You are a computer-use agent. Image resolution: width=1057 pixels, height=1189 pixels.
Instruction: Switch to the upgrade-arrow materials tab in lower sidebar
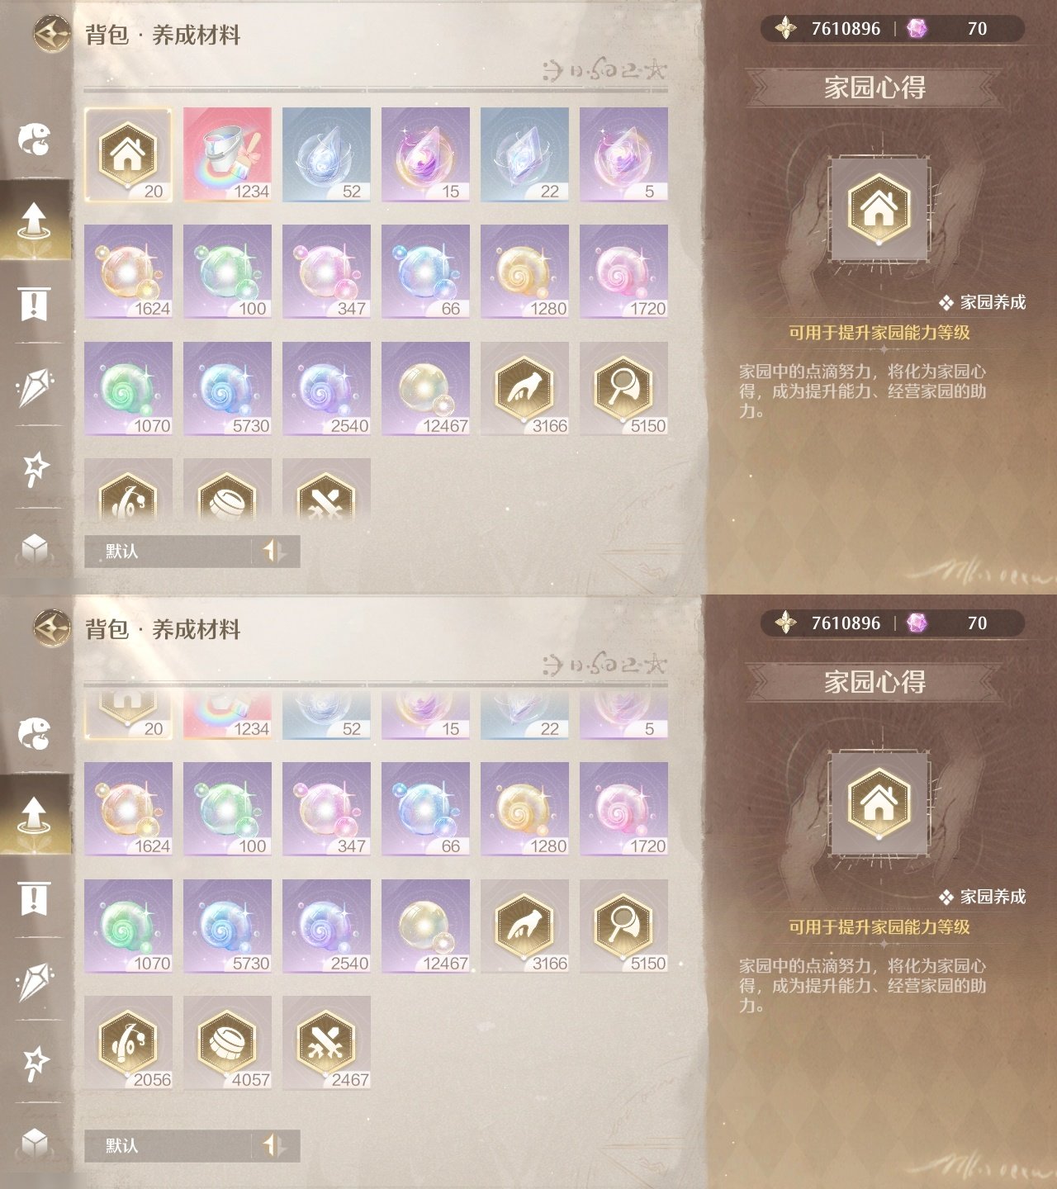tap(34, 815)
